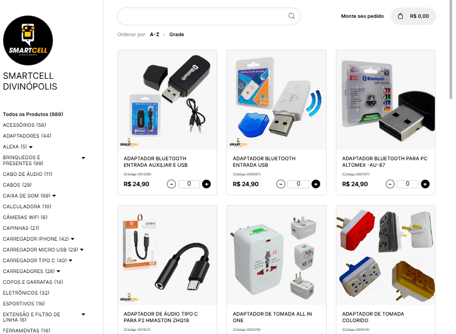
Task: Open the shopping bag cart icon
Action: point(400,16)
